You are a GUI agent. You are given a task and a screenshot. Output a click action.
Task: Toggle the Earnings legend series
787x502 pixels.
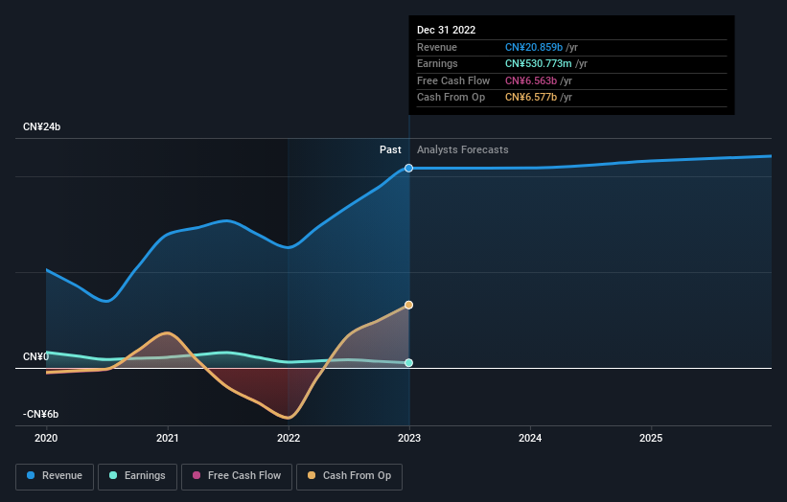point(137,476)
